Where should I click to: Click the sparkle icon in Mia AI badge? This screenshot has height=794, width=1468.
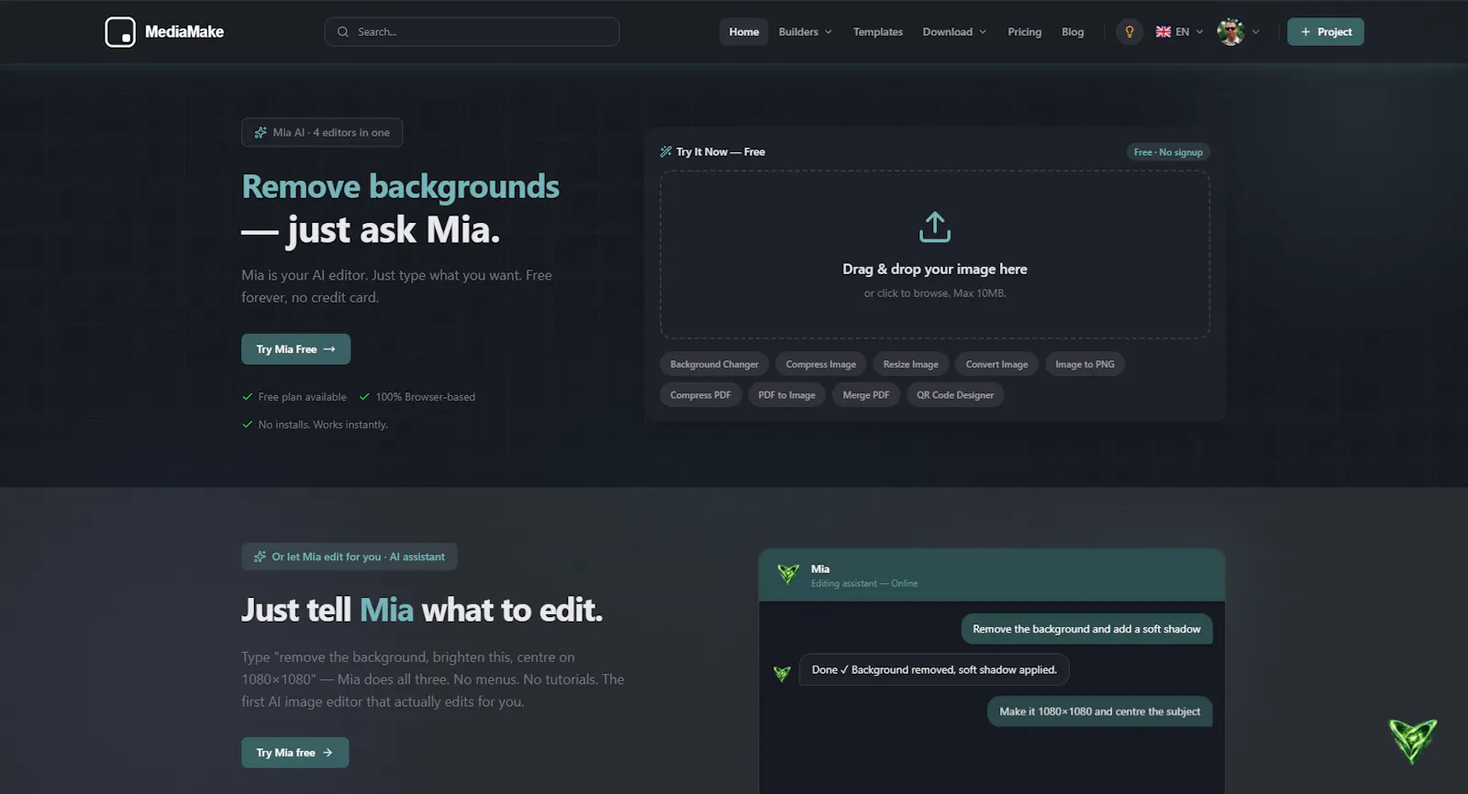point(261,133)
